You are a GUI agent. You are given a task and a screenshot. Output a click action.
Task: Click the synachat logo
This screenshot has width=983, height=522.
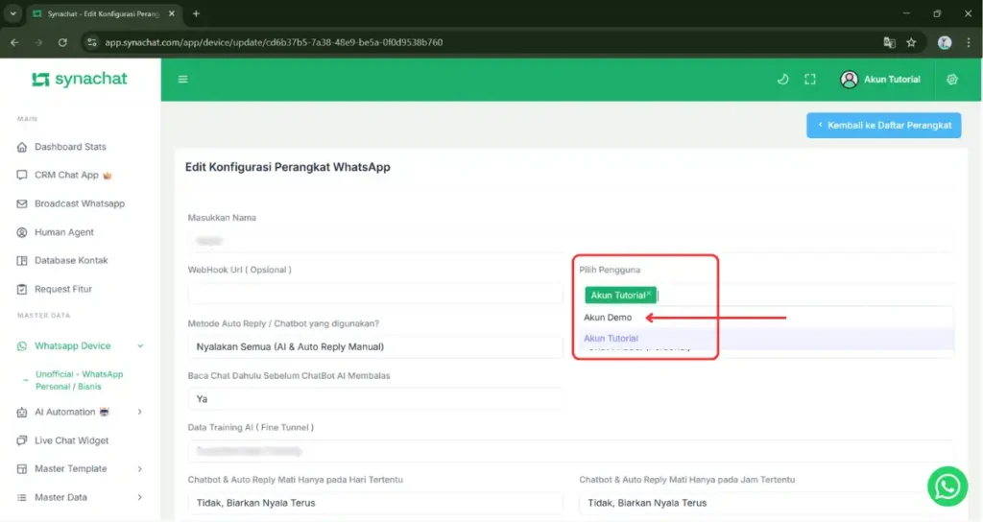click(x=80, y=79)
